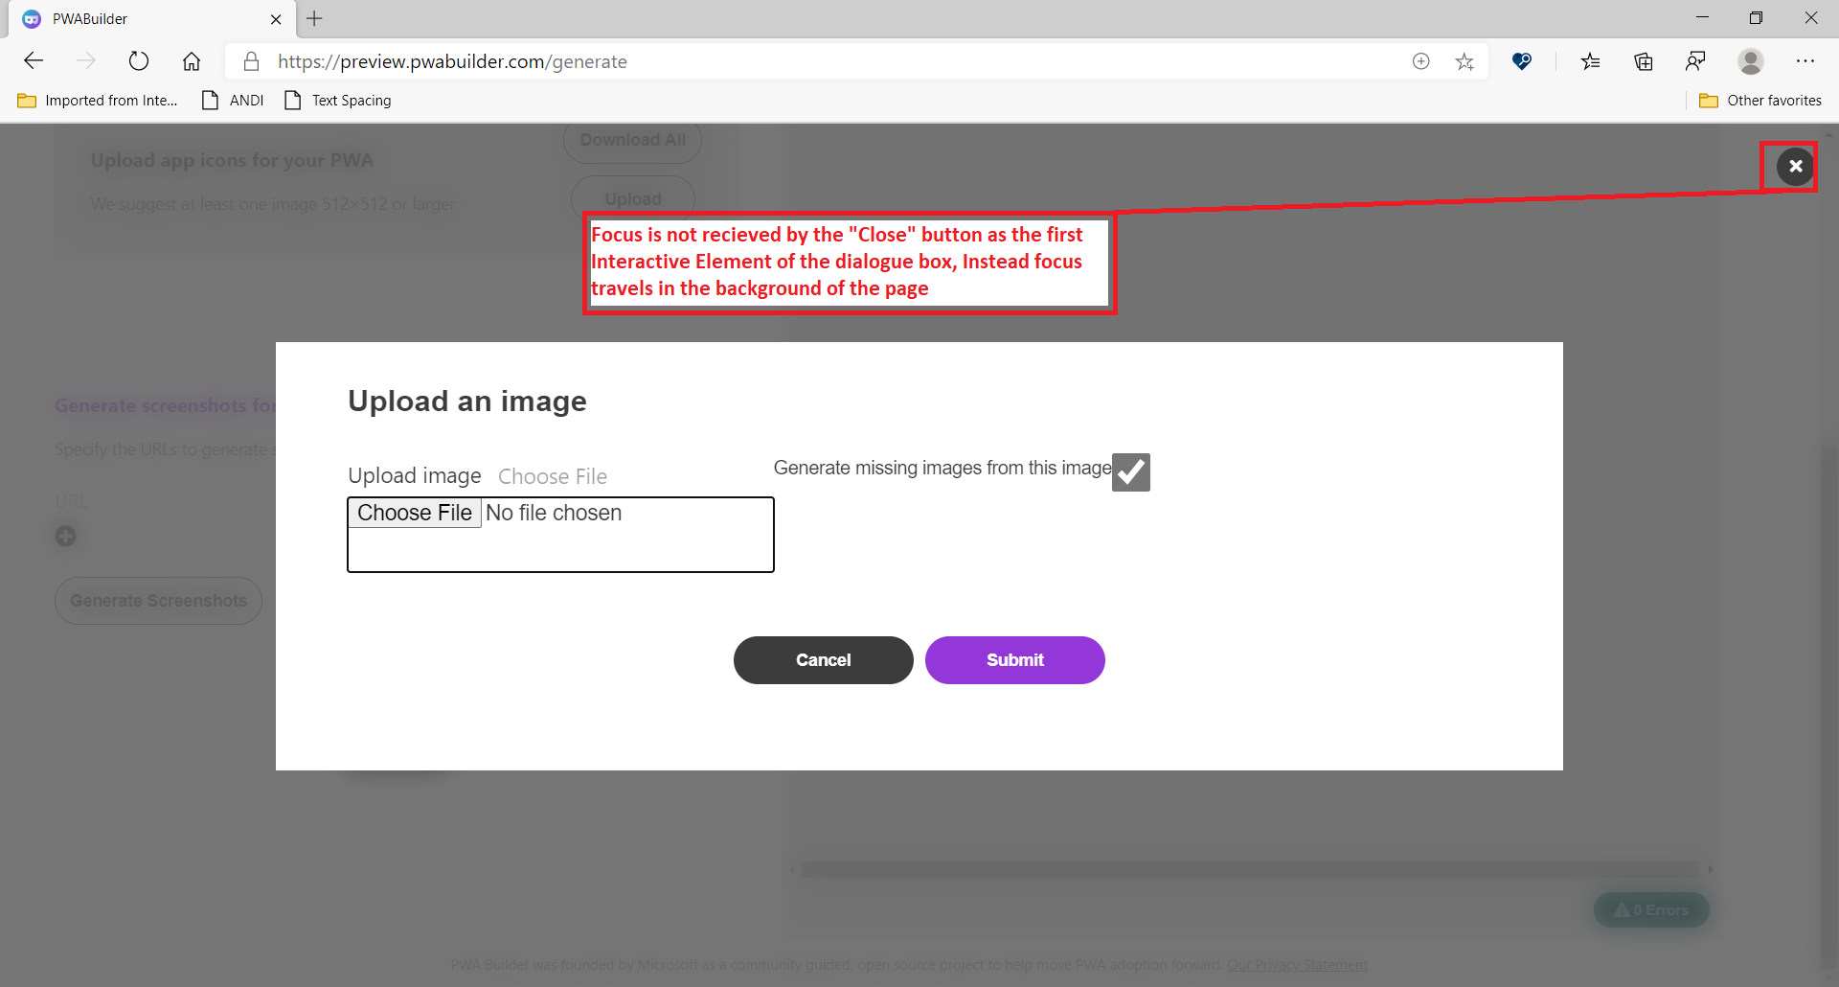Click Choose File to pick an image

tap(414, 512)
